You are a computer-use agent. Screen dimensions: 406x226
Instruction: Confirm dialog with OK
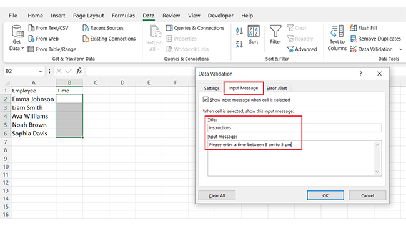(325, 195)
